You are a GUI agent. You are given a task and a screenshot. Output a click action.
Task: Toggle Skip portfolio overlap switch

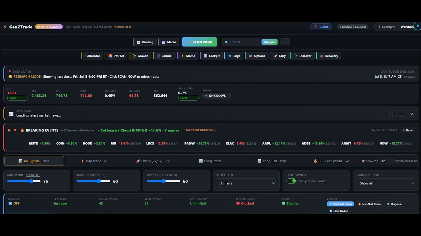pyautogui.click(x=291, y=181)
